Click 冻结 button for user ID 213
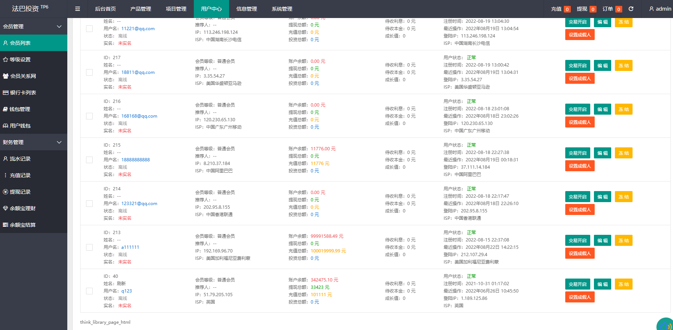Viewport: 673px width, 330px height. (623, 241)
